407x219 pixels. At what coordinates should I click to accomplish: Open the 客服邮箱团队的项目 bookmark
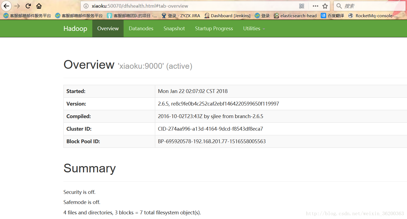132,16
